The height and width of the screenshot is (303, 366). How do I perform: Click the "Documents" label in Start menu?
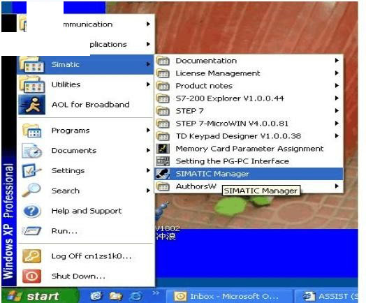pyautogui.click(x=74, y=150)
